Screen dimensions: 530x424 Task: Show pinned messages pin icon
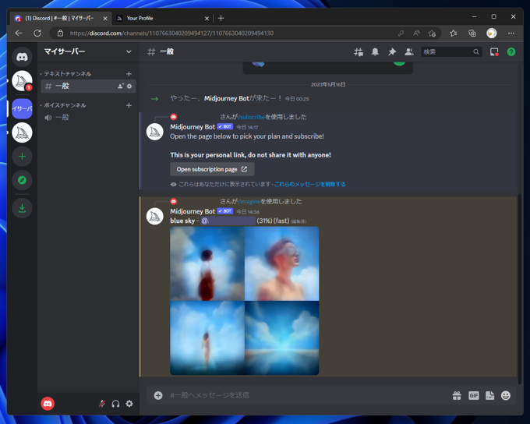click(392, 51)
